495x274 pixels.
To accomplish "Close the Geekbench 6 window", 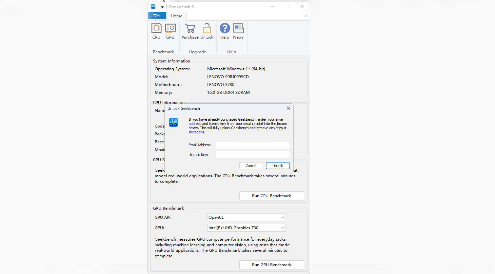I will [x=302, y=7].
